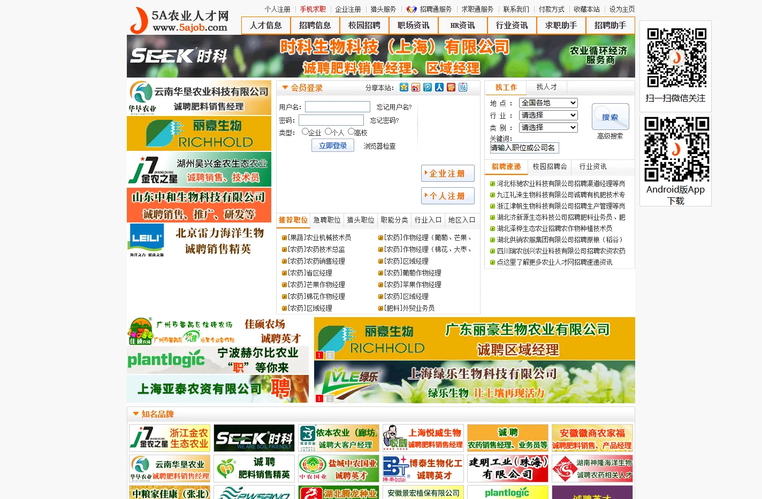The height and width of the screenshot is (499, 762).
Task: Share site via Baidu Tieba icon
Action: point(463,87)
